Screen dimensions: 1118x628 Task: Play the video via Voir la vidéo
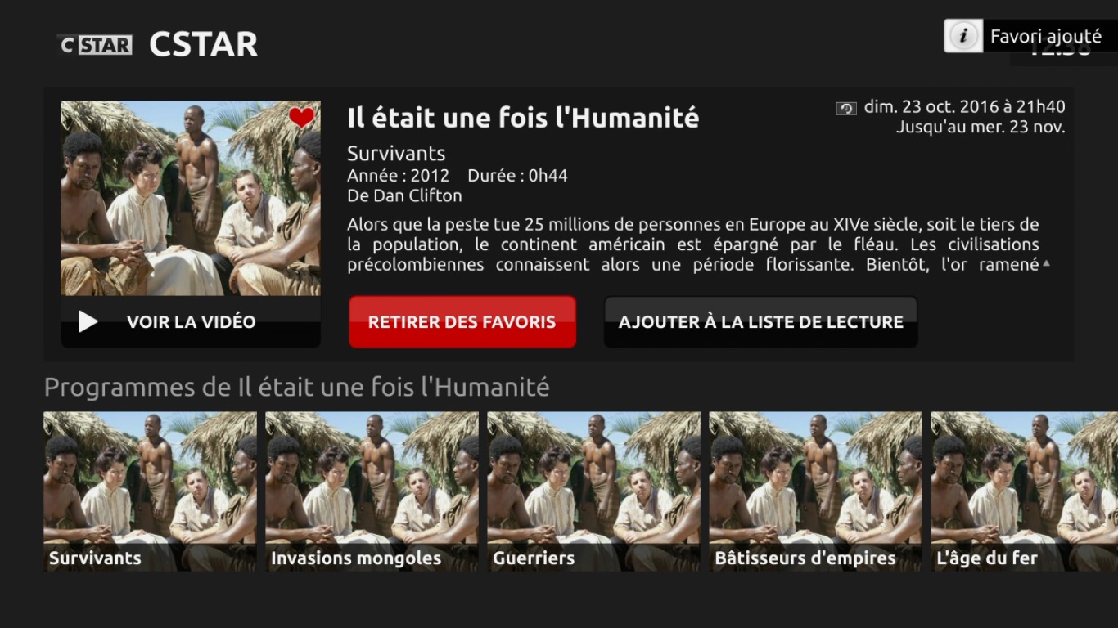pos(191,321)
